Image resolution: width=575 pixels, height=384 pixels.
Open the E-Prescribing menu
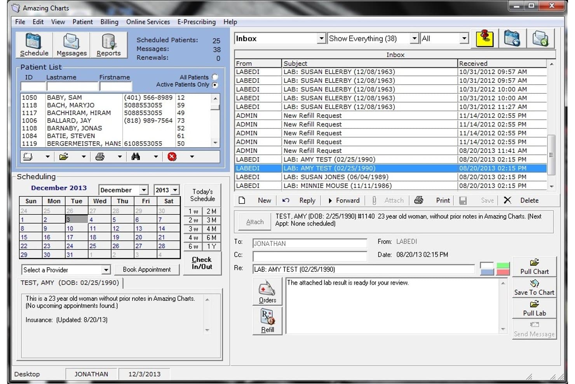click(197, 22)
